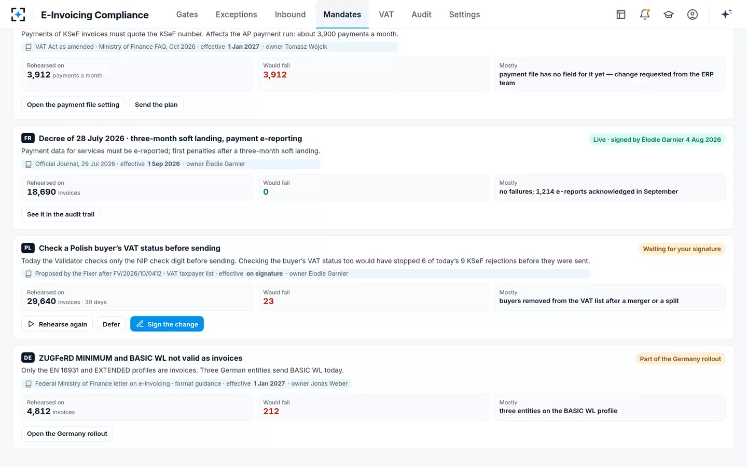Click the FR country badge
The height and width of the screenshot is (467, 747).
pyautogui.click(x=28, y=138)
